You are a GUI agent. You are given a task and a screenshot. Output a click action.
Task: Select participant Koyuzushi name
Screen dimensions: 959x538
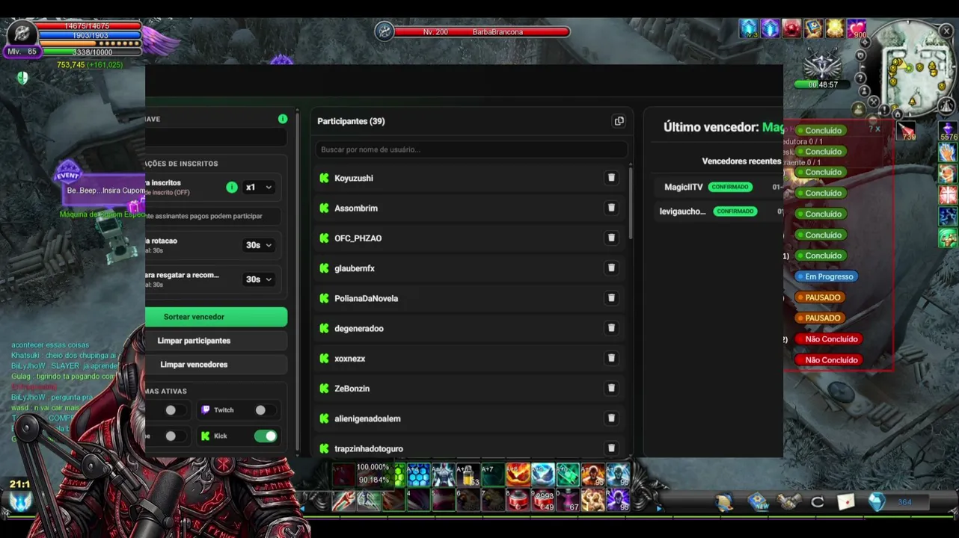354,179
